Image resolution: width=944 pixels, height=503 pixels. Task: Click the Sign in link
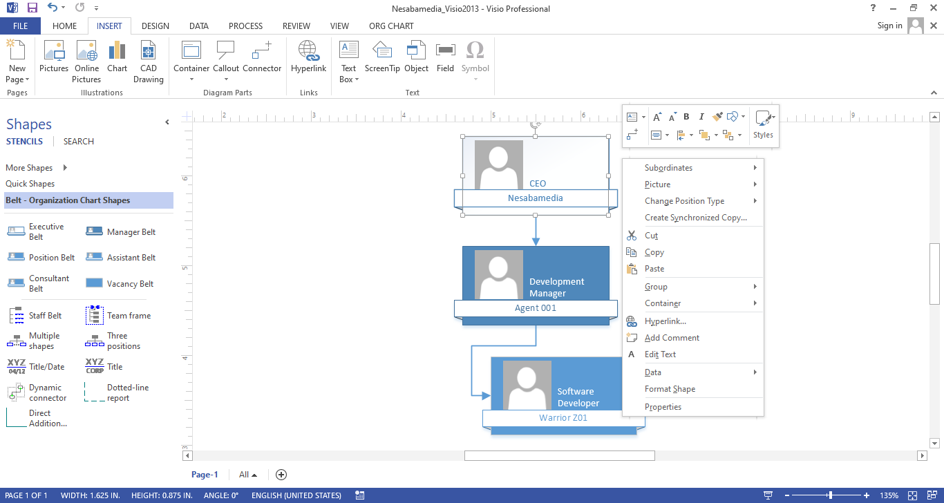tap(889, 26)
